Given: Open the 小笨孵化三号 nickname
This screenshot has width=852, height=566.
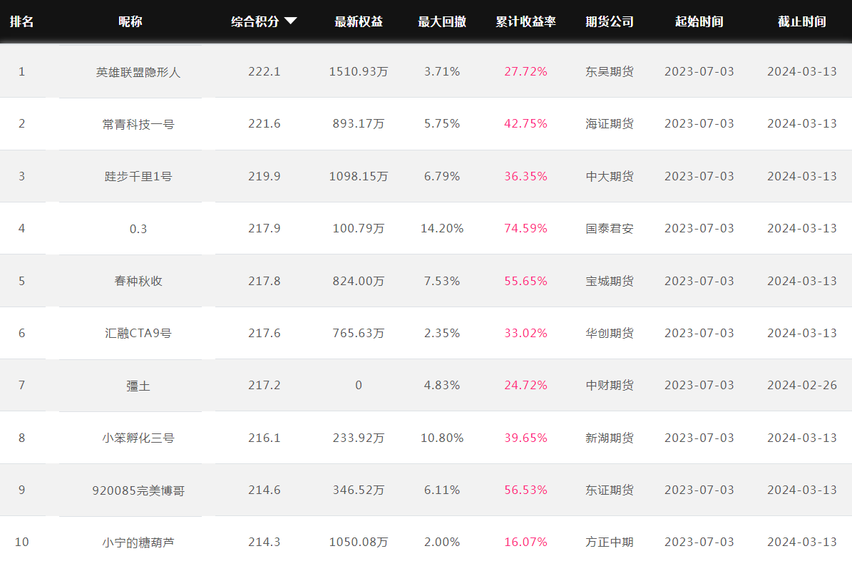Looking at the screenshot, I should tap(138, 438).
